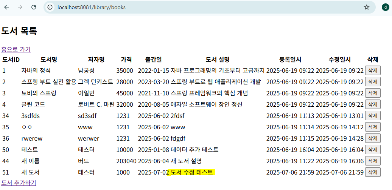Bookmark this page with the star icon
This screenshot has width=392, height=190.
(x=367, y=7)
